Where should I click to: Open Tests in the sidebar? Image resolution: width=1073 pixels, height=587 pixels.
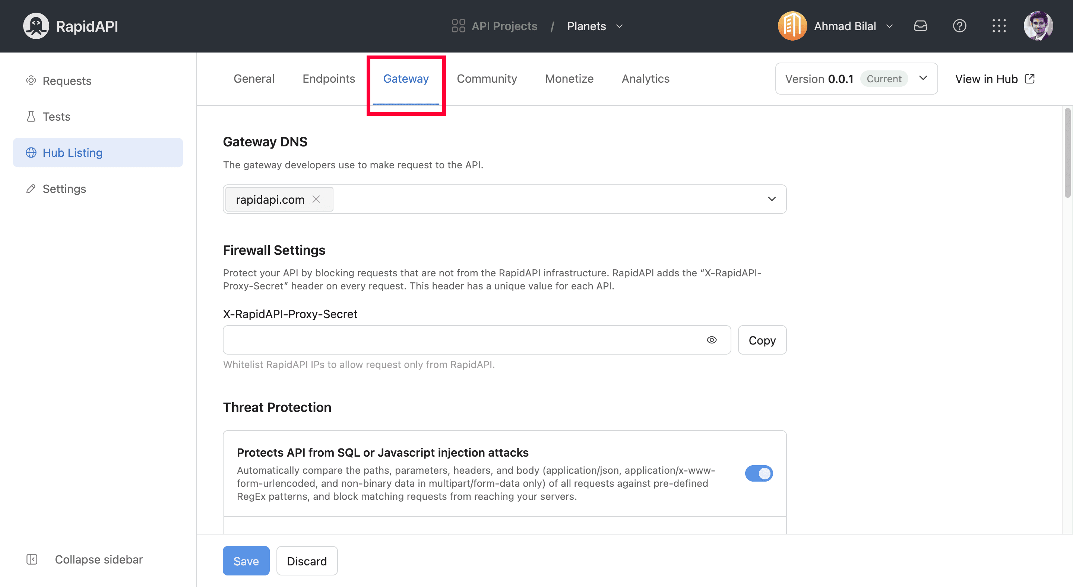pos(98,117)
